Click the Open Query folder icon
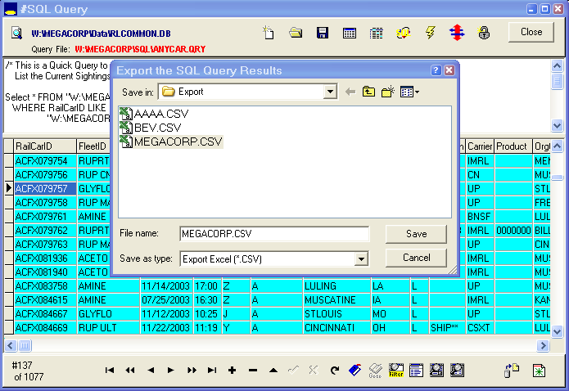This screenshot has width=569, height=391. (296, 33)
